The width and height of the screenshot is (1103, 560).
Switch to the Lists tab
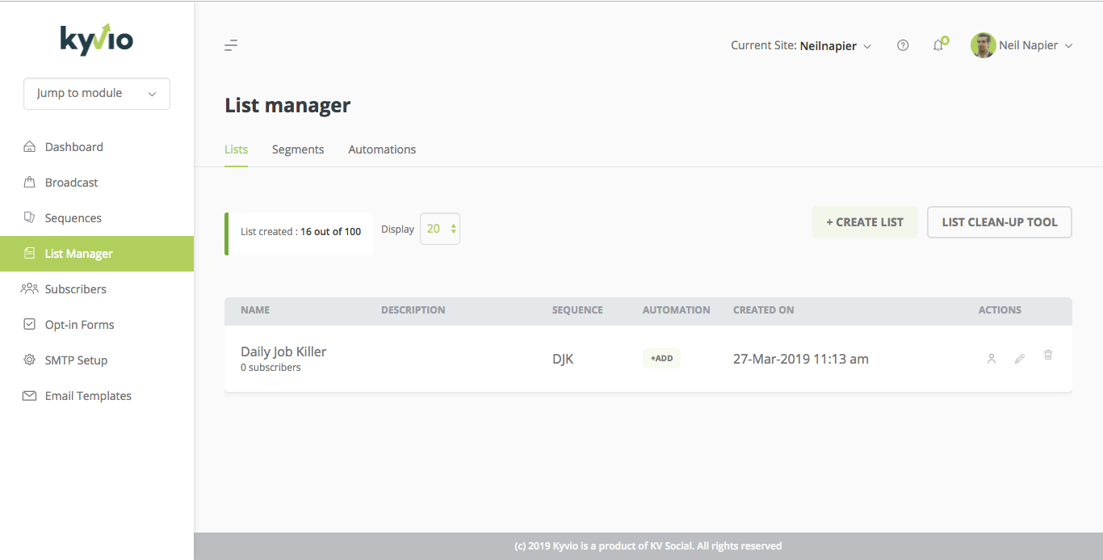(236, 149)
